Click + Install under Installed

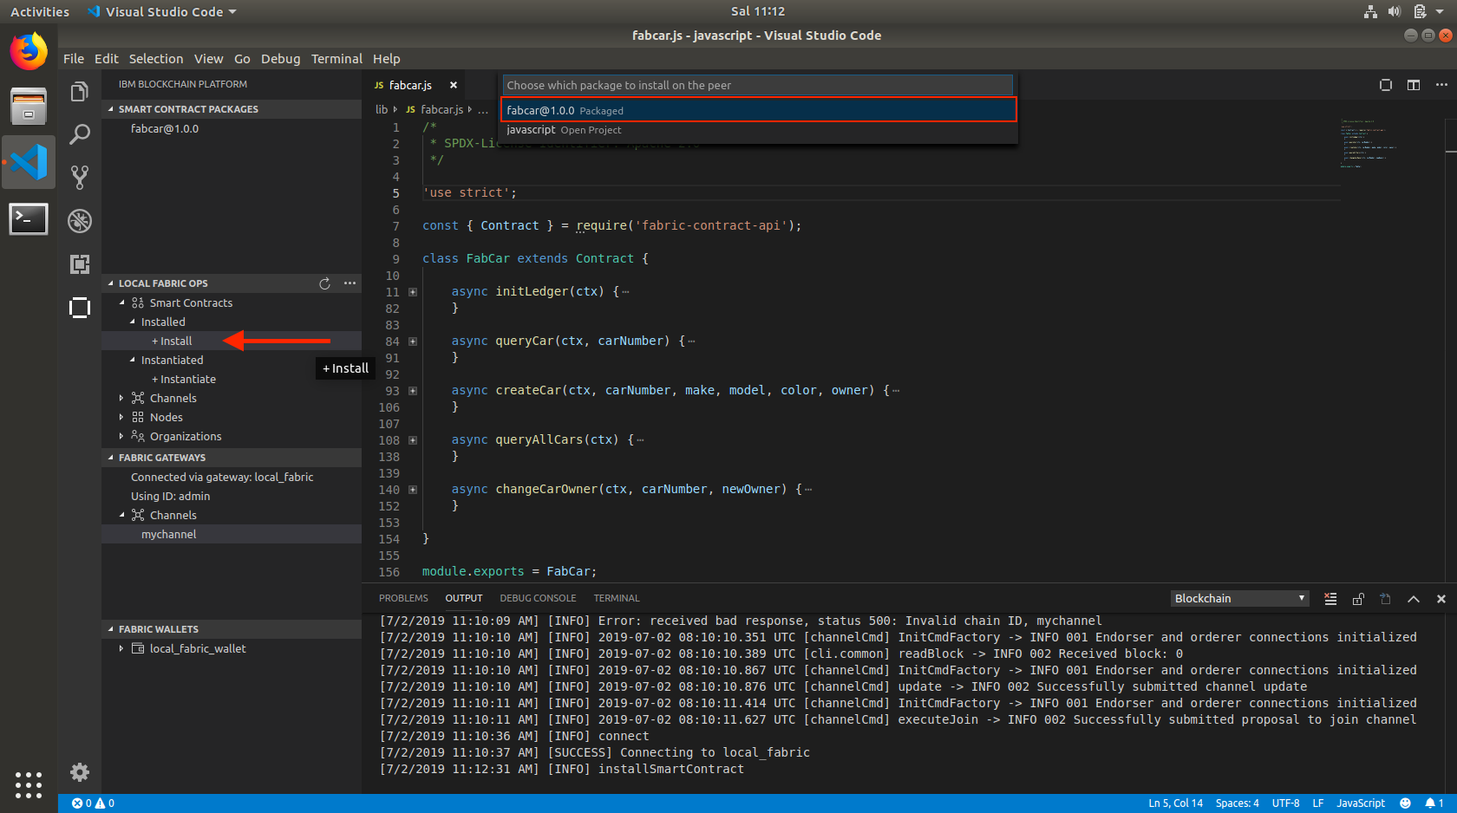[x=172, y=341]
